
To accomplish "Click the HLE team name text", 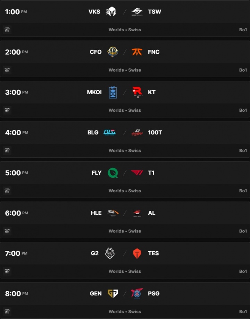I will click(x=96, y=213).
